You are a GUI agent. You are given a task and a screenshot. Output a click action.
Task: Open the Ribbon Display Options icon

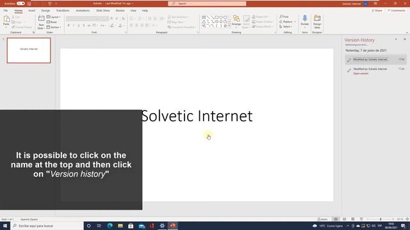[x=375, y=4]
